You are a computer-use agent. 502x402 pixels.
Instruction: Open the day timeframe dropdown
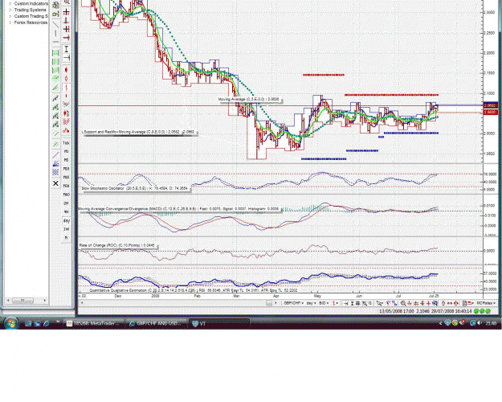[x=311, y=303]
